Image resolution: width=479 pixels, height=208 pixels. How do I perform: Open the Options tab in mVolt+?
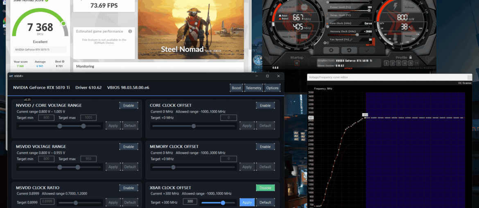coord(272,88)
